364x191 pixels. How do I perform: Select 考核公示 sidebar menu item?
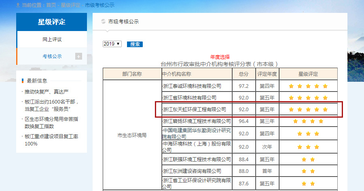pyautogui.click(x=52, y=56)
